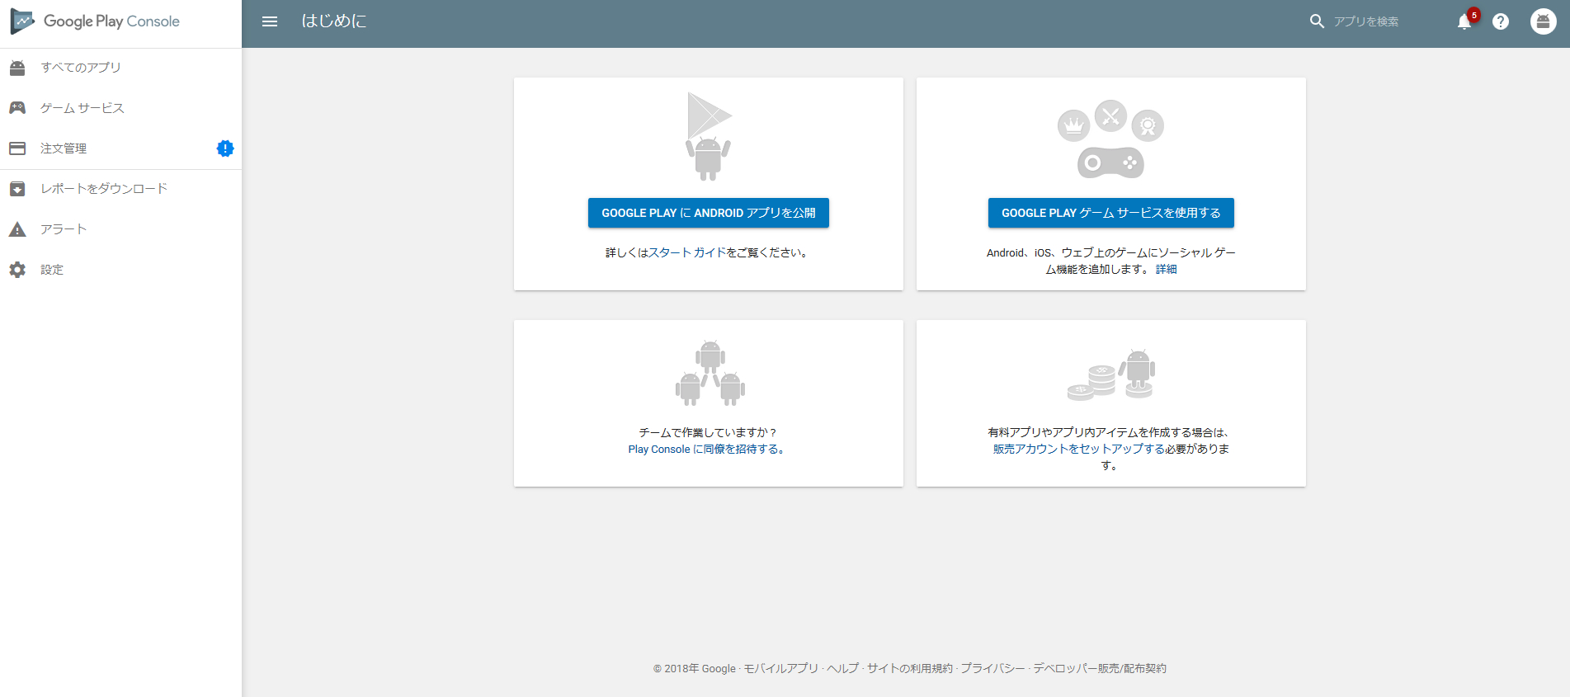Click the gamepad icon beside ゲーム サービス

pos(17,108)
